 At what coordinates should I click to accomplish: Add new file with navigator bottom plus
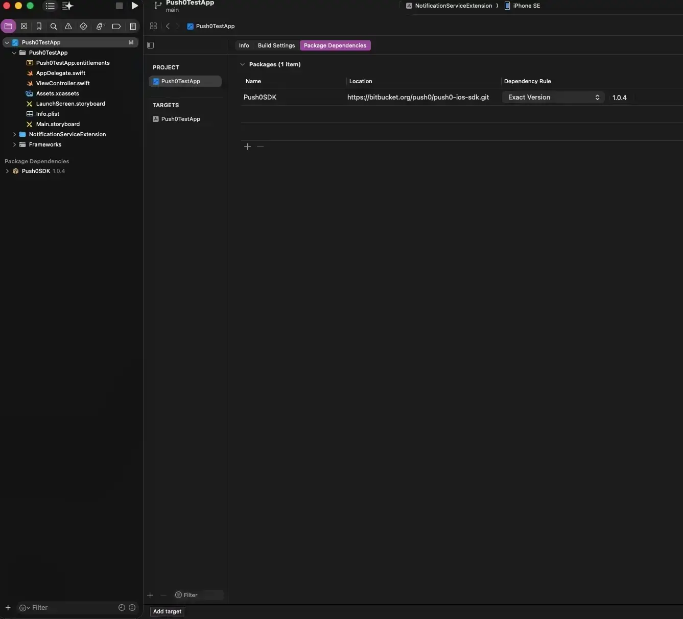pyautogui.click(x=8, y=607)
